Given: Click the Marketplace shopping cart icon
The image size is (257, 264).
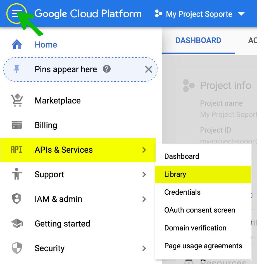Looking at the screenshot, I should tap(17, 100).
